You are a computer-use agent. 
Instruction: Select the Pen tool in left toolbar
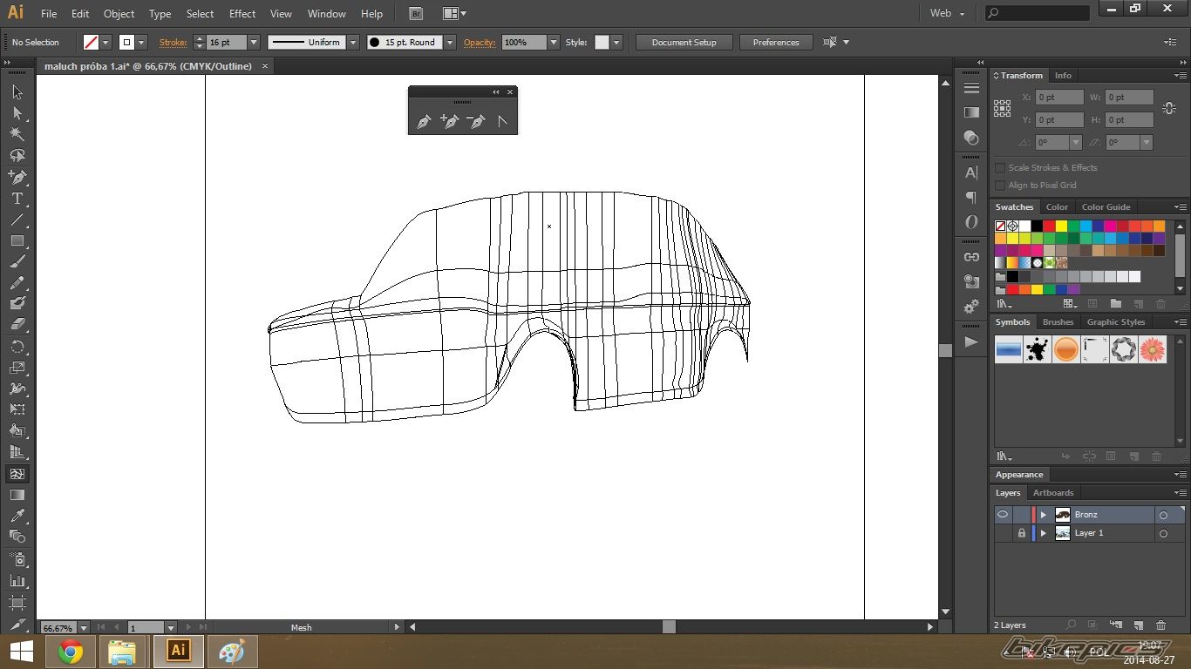click(x=17, y=177)
